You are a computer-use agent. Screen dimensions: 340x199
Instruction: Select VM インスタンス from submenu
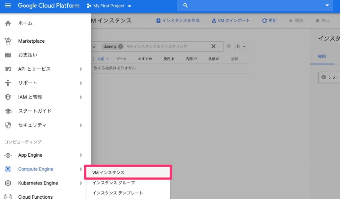coord(128,173)
